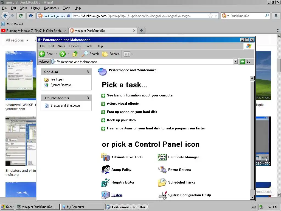Viewport: 281px width, 211px height.
Task: Click the Explorer window scroll up arrow
Action: (252, 78)
